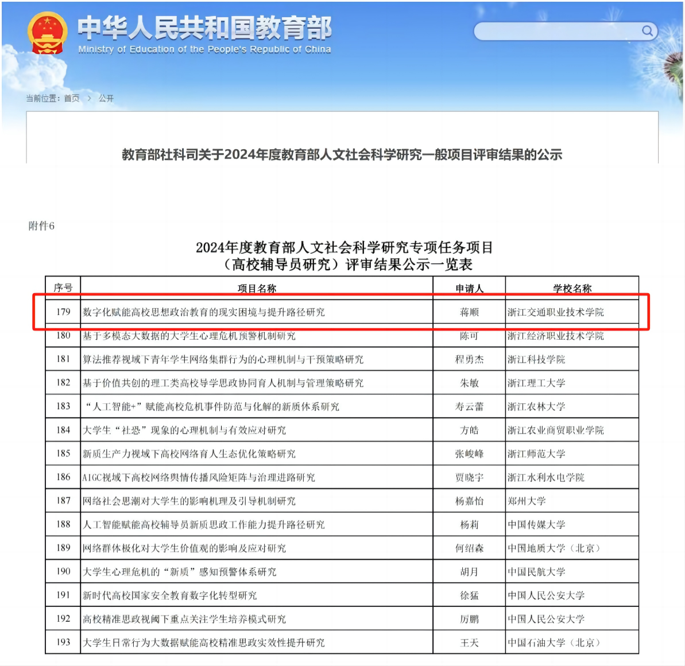Click the 学校名称 column header
The height and width of the screenshot is (666, 685).
tap(572, 289)
